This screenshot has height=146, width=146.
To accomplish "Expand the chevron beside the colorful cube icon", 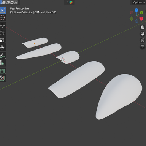I will (67, 2).
